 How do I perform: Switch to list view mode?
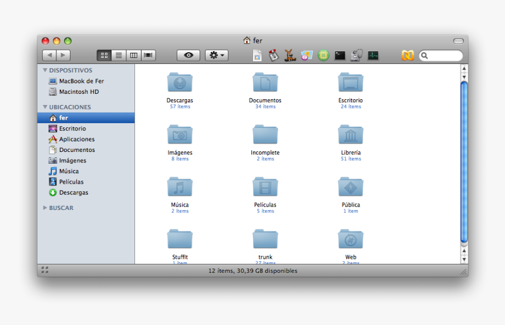pyautogui.click(x=119, y=55)
